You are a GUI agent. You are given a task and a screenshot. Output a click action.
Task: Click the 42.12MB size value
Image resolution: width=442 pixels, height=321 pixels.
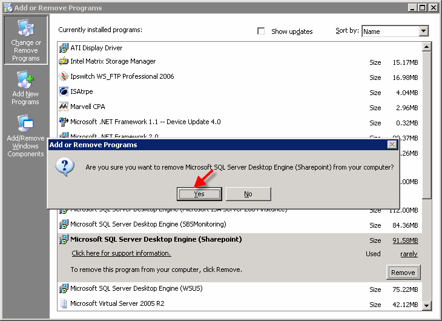[405, 305]
